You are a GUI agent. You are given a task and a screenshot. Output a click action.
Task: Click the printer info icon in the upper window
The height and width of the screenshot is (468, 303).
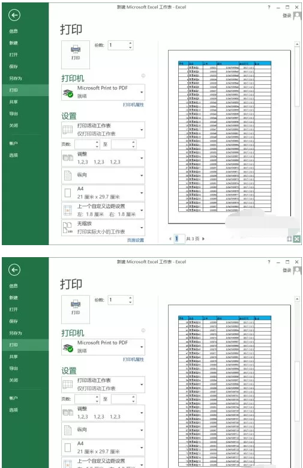pos(143,76)
